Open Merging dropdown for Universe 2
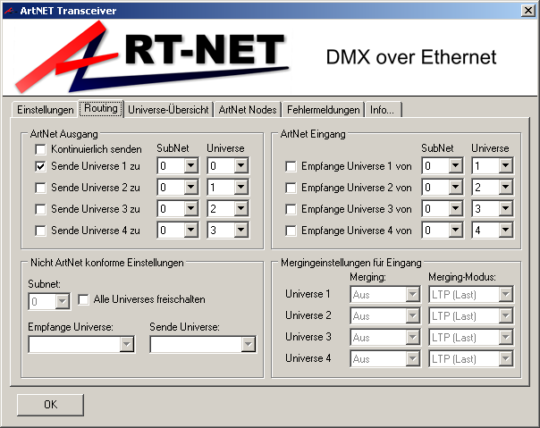The height and width of the screenshot is (428, 540). [385, 316]
